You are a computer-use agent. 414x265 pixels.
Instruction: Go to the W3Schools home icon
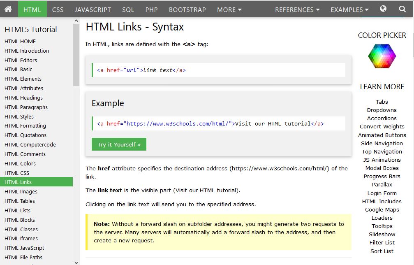[x=8, y=9]
